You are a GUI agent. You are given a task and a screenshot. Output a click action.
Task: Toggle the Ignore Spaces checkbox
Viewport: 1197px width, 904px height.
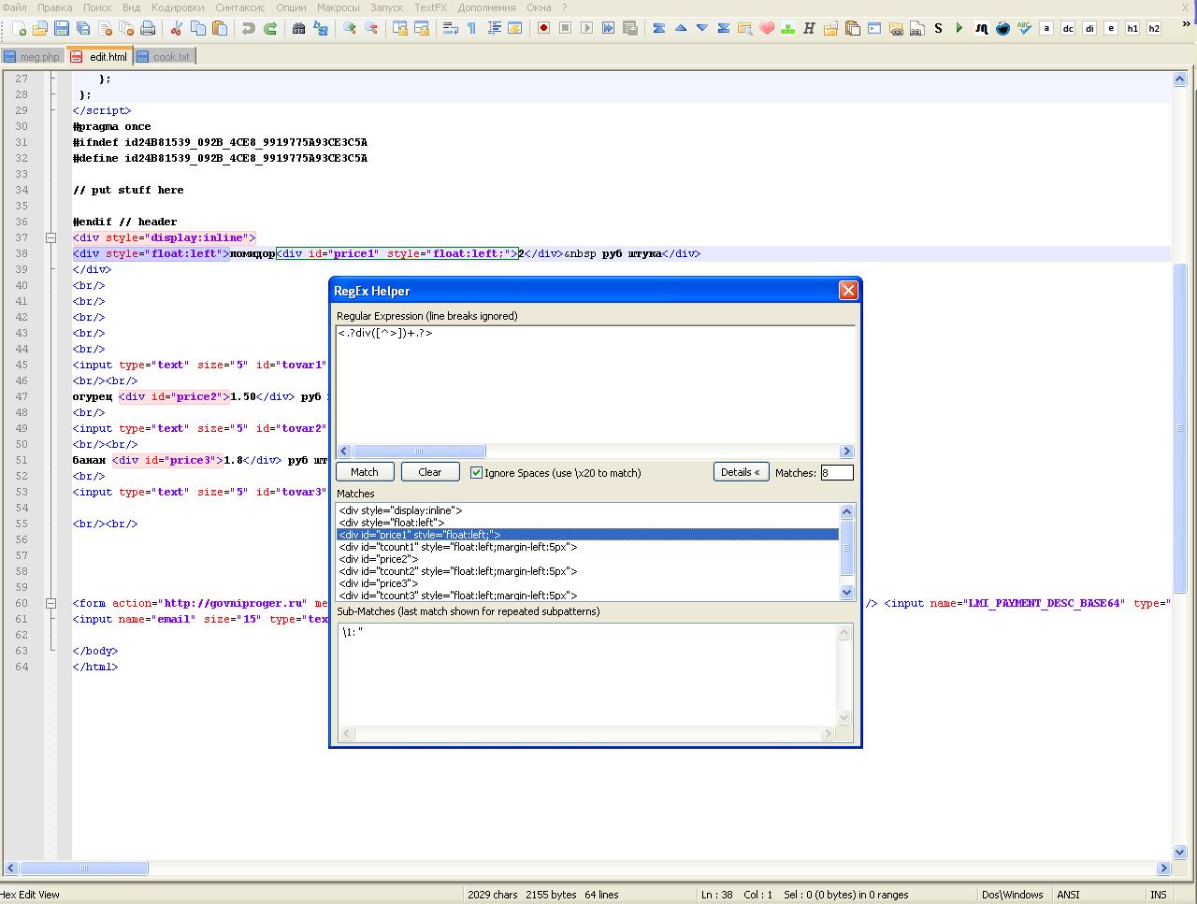point(476,473)
